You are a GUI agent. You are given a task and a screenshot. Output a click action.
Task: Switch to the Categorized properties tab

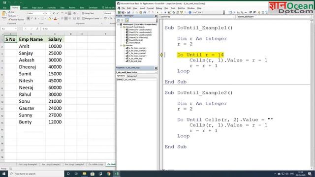pos(132,76)
